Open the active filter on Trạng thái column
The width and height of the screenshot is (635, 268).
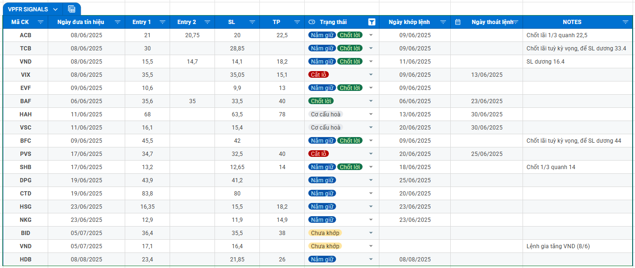[372, 22]
